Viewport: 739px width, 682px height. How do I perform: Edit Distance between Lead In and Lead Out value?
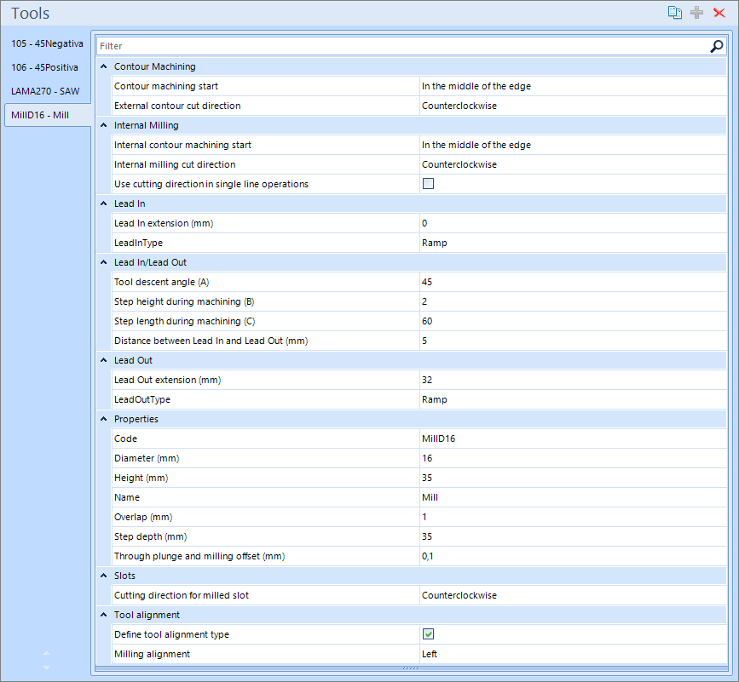(573, 341)
